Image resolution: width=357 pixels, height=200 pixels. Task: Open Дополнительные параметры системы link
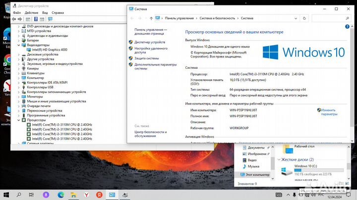(x=156, y=66)
